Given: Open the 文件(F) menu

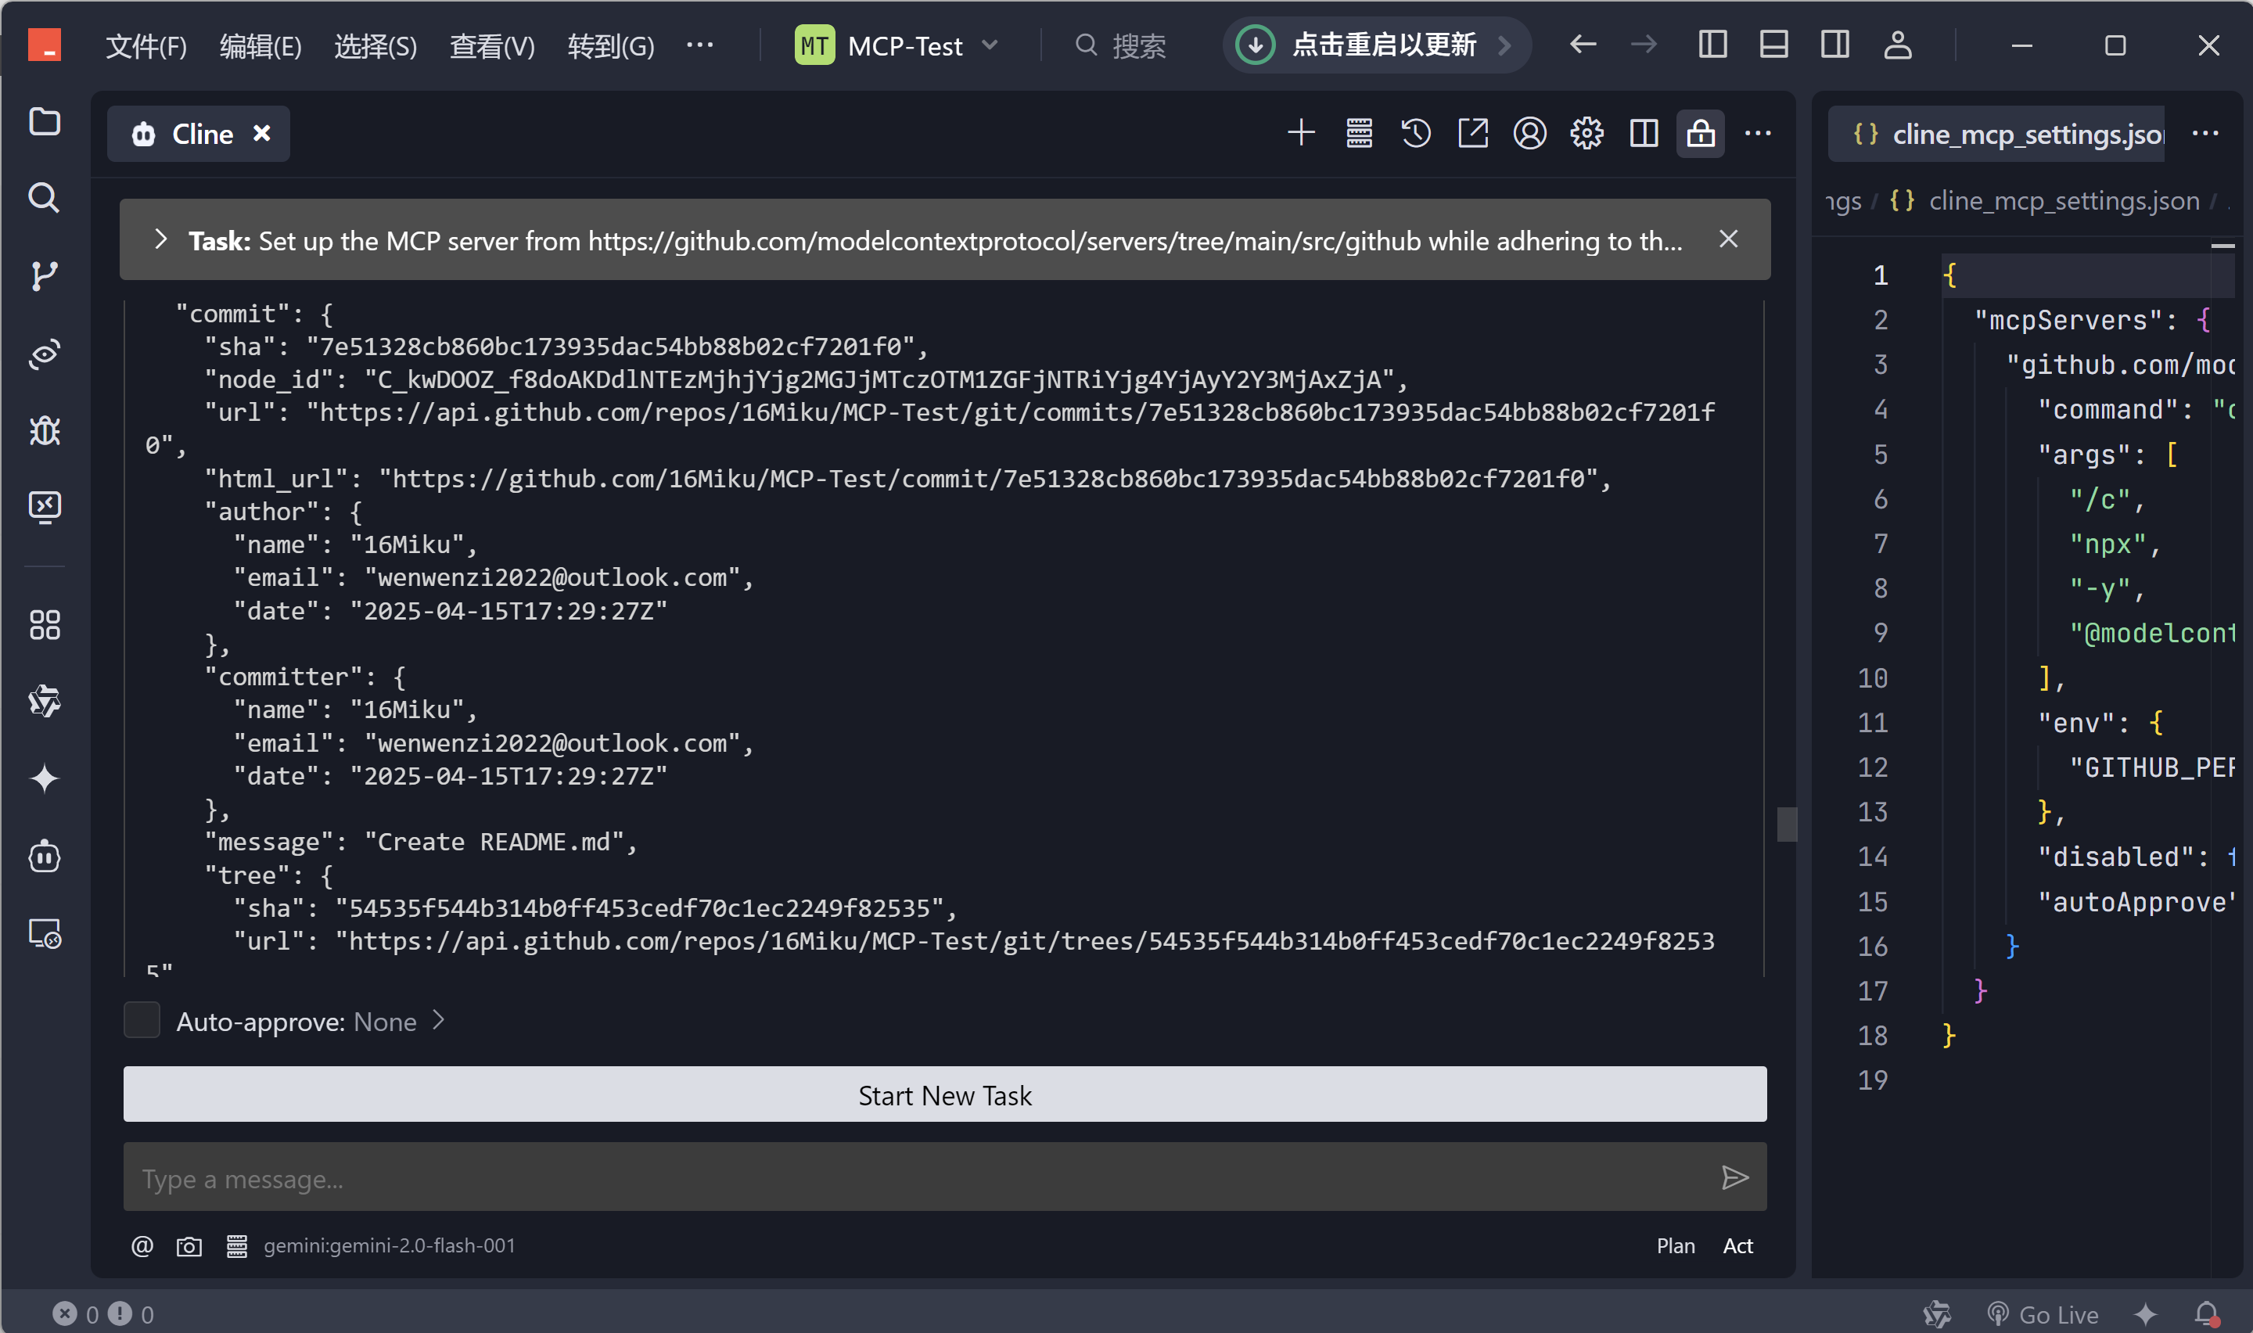Looking at the screenshot, I should pyautogui.click(x=146, y=45).
